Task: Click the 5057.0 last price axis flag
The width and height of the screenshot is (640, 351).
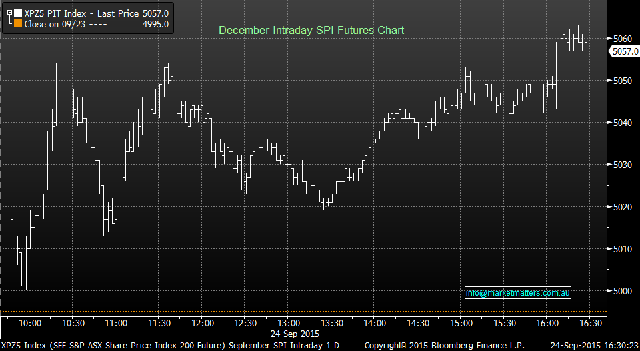Action: [624, 51]
